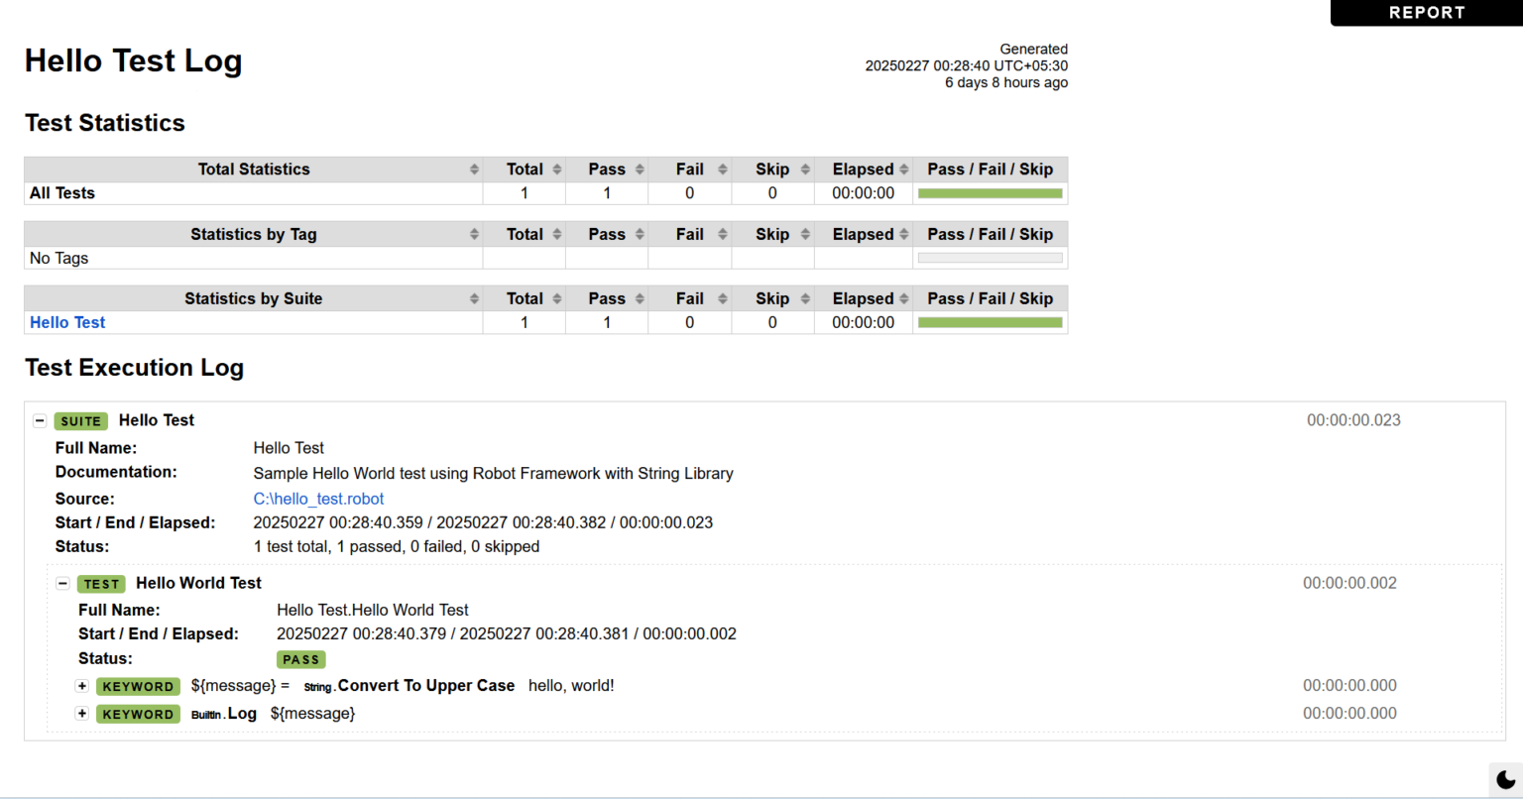The image size is (1523, 799).
Task: Click the KEYWORD badge for BuiltIn.Log
Action: [138, 714]
